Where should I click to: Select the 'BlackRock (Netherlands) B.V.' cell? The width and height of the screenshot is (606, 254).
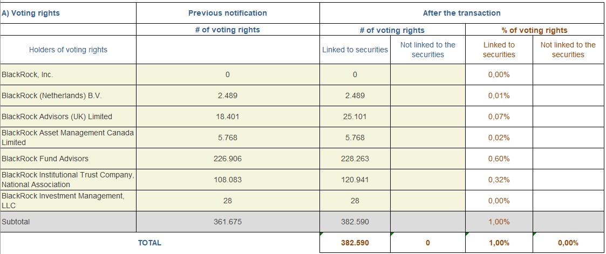click(x=52, y=95)
